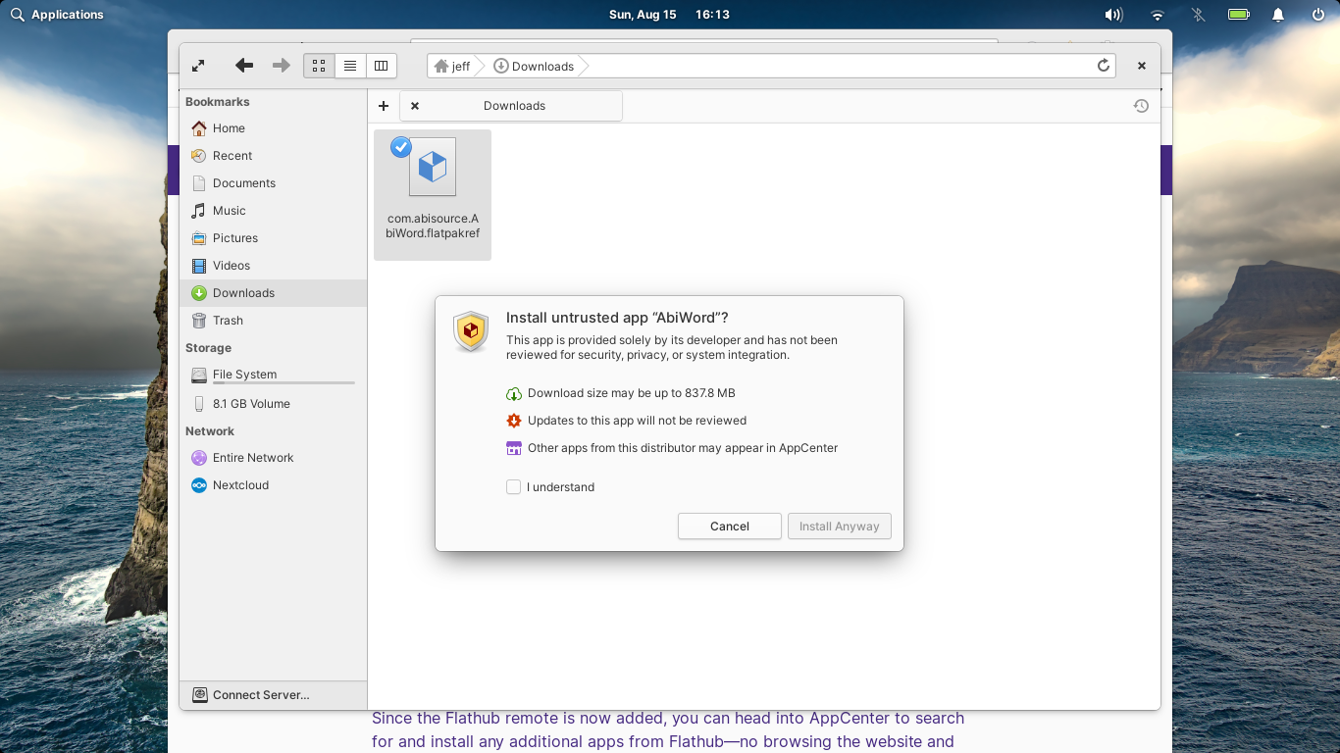The image size is (1340, 753).
Task: Click the Install Anyway button
Action: coord(840,527)
